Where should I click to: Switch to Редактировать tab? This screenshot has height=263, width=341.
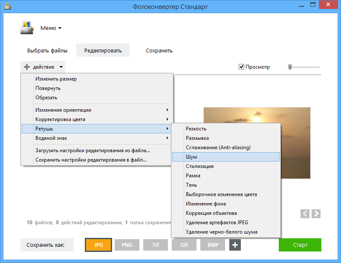[103, 50]
